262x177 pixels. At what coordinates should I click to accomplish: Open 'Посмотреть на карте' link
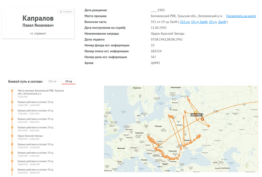tap(241, 16)
